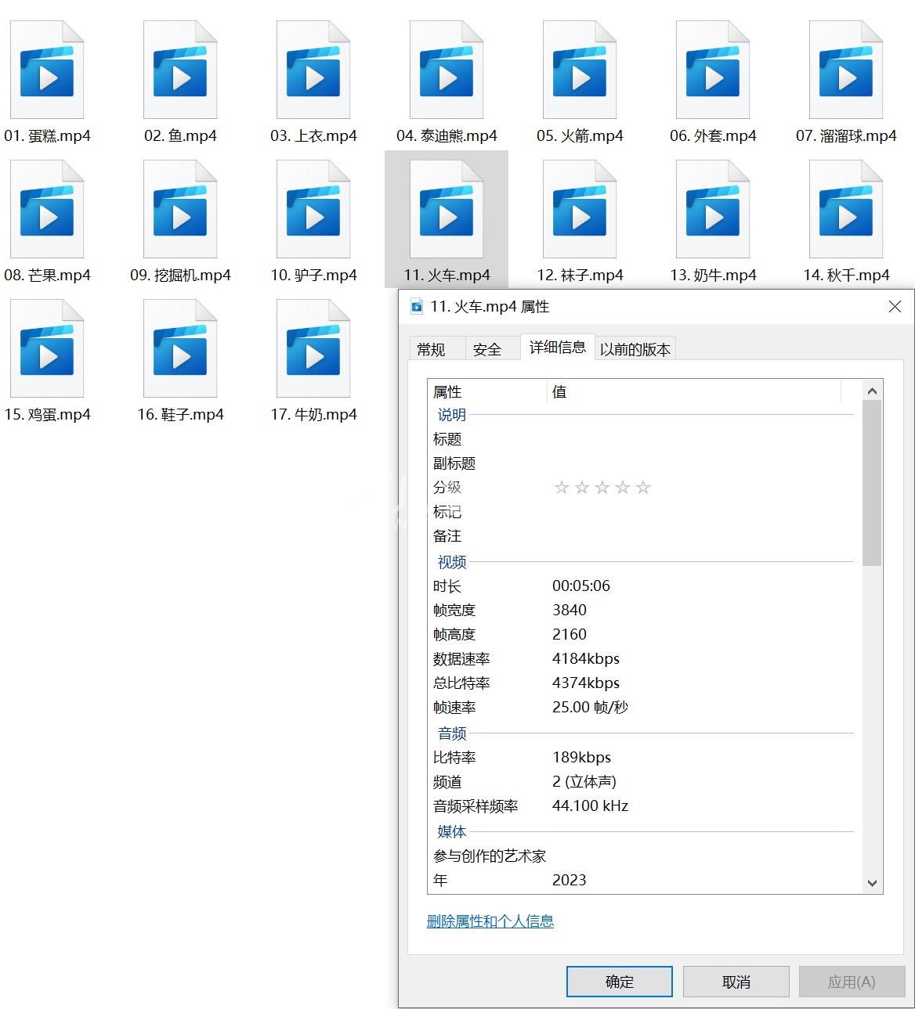915x1009 pixels.
Task: Click the 标题 value field
Action: pyautogui.click(x=689, y=439)
